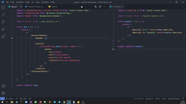This screenshot has height=104, width=186.
Task: Open the Selection menu
Action: coord(20,2)
